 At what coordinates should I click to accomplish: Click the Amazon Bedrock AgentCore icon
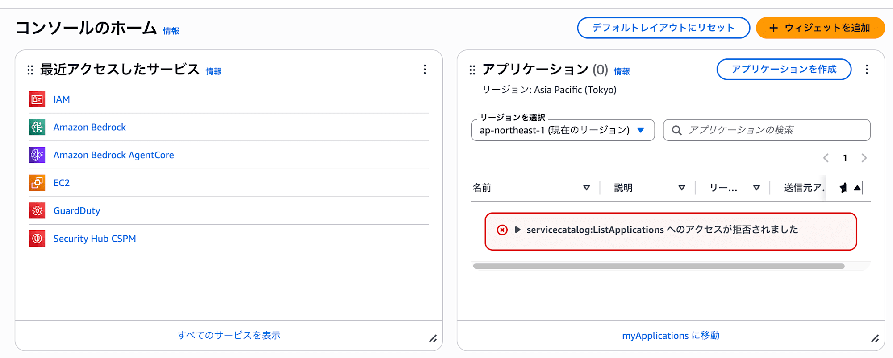coord(37,155)
